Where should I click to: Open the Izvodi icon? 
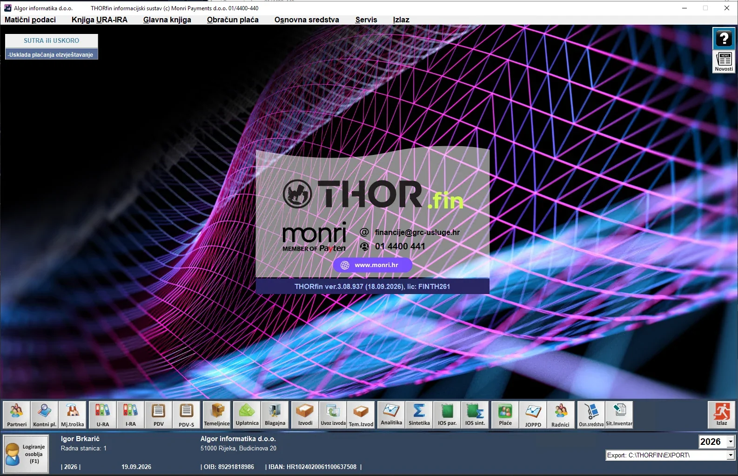pos(305,415)
